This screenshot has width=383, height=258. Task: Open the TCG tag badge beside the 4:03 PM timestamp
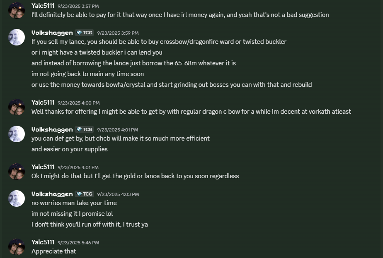click(85, 194)
